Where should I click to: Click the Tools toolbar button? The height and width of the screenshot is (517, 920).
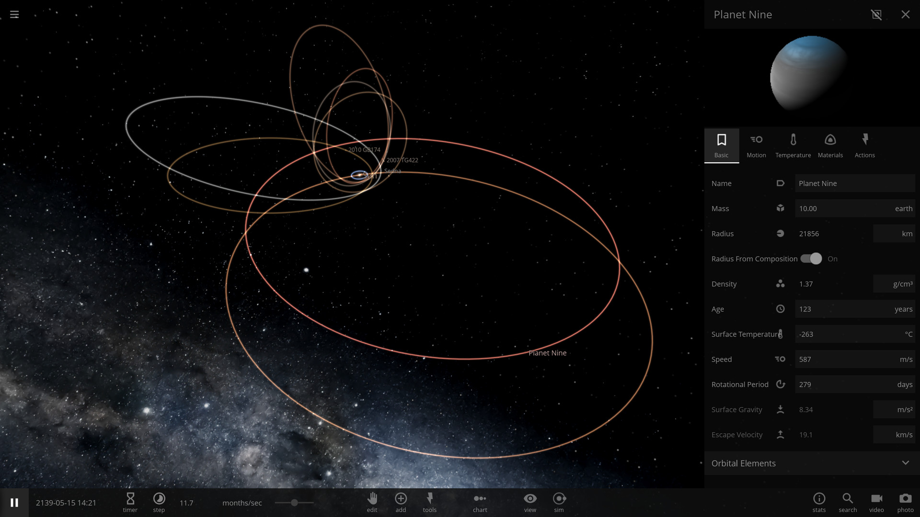430,502
